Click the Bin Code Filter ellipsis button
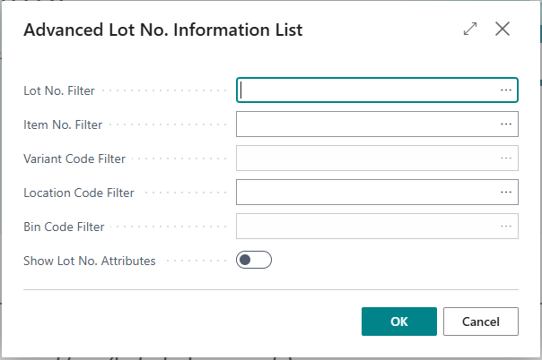This screenshot has height=360, width=542. tap(506, 227)
